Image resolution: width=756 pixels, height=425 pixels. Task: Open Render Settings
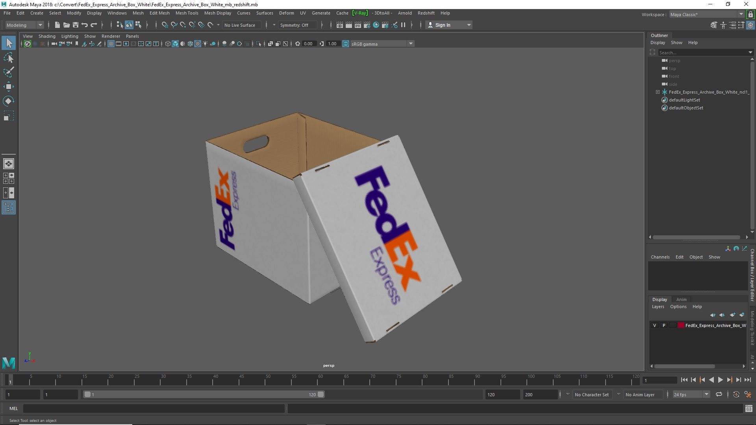point(367,25)
